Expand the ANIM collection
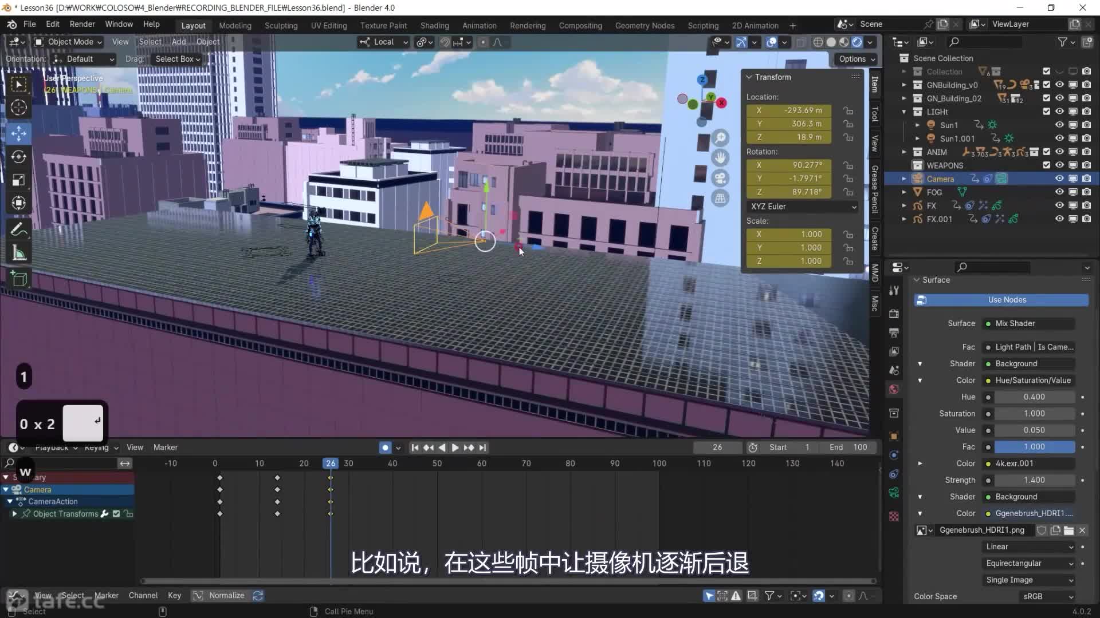1100x618 pixels. pyautogui.click(x=904, y=152)
